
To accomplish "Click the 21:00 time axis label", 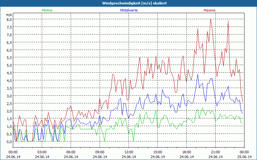I will [x=215, y=152].
